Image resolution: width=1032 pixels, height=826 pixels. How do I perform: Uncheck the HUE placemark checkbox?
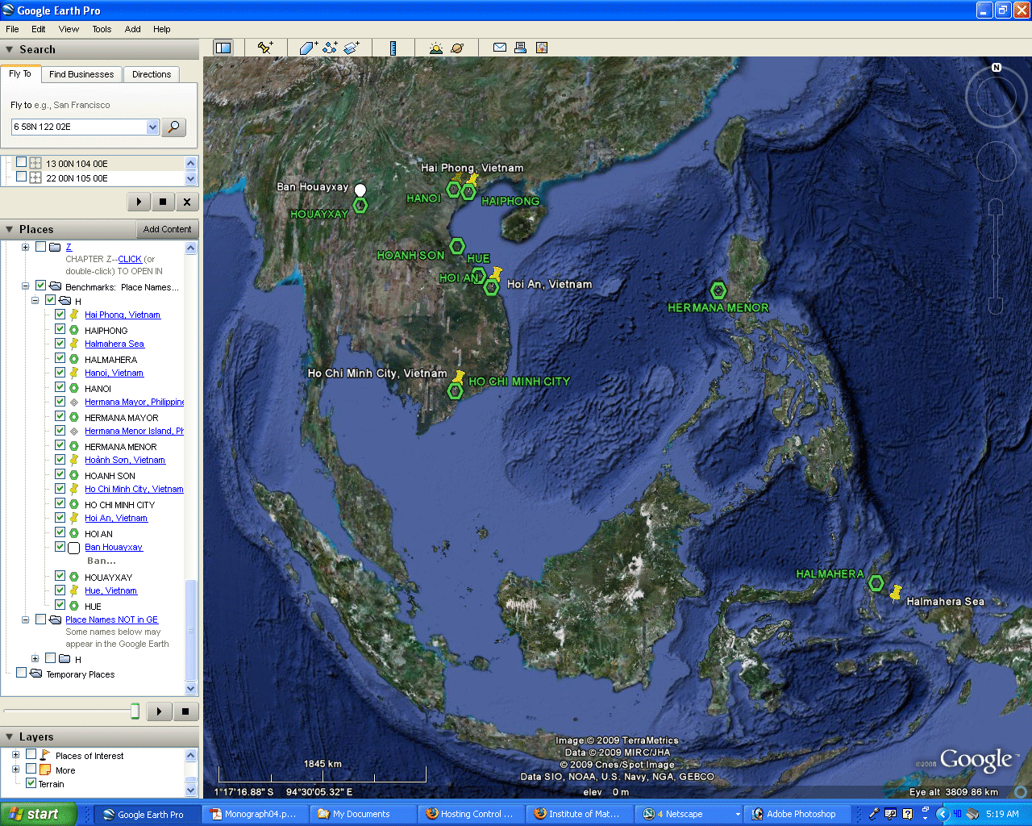60,605
